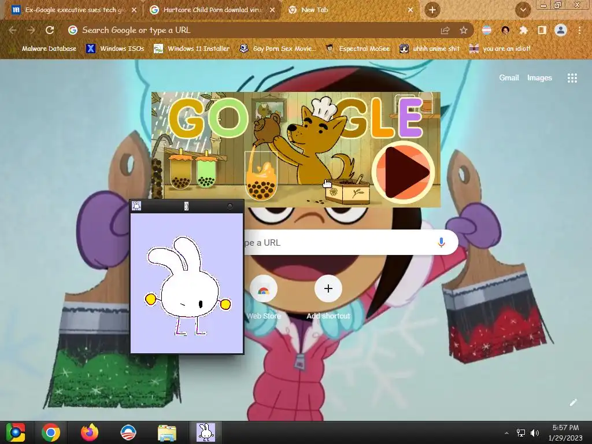
Task: Toggle the Chrome side panel
Action: [x=542, y=30]
